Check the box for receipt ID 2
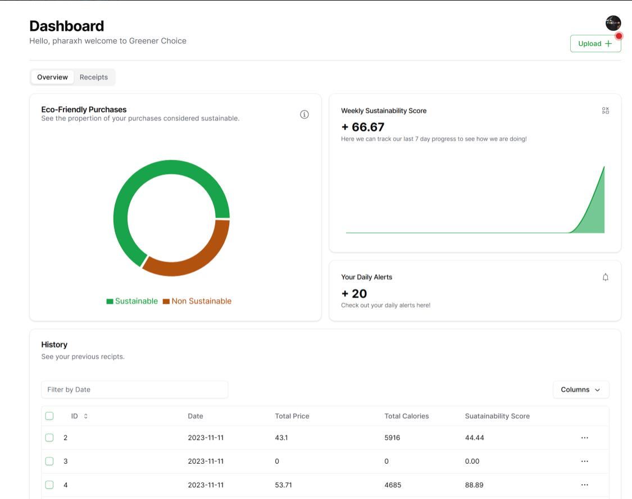This screenshot has height=499, width=632. point(49,438)
